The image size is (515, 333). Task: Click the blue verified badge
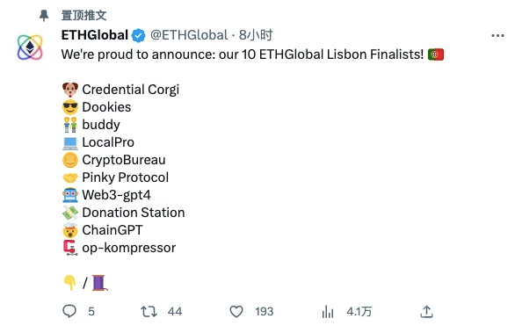click(x=138, y=35)
